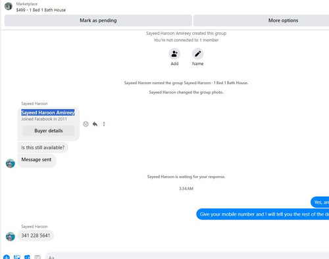This screenshot has width=329, height=259.
Task: Open the Marketplace listing thumbnail at top
Action: tap(9, 6)
